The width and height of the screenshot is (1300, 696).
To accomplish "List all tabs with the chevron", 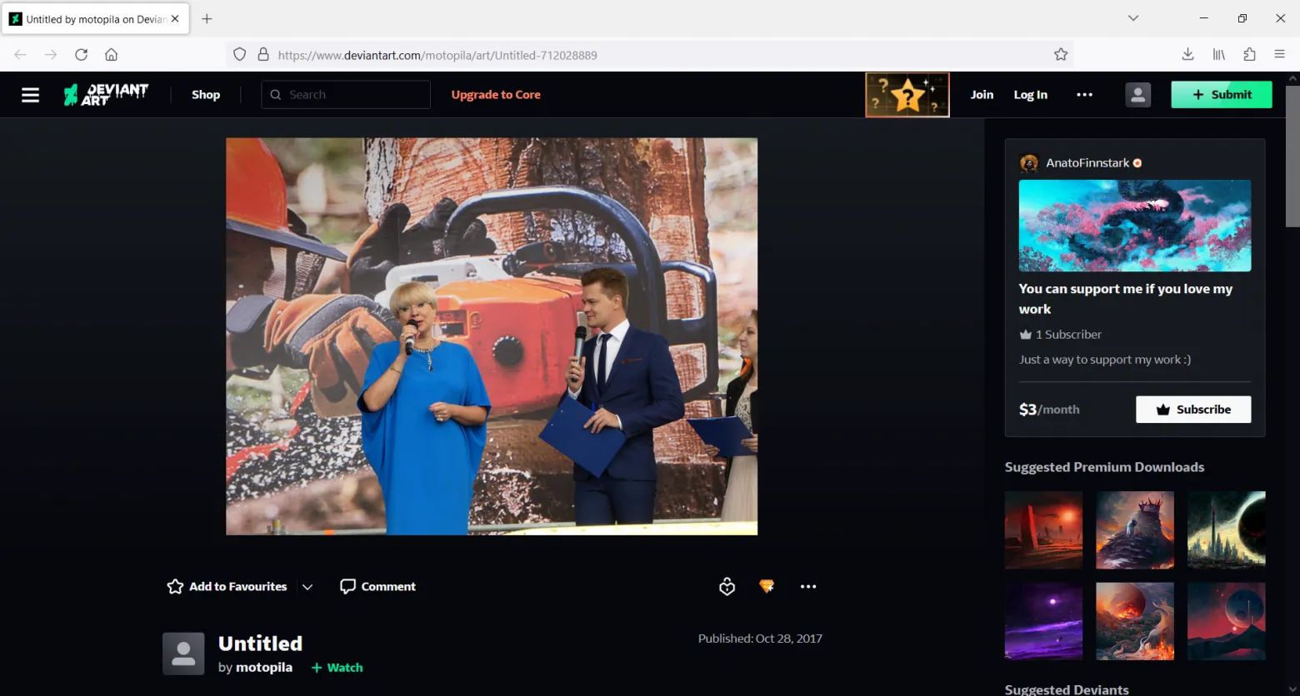I will coord(1133,18).
